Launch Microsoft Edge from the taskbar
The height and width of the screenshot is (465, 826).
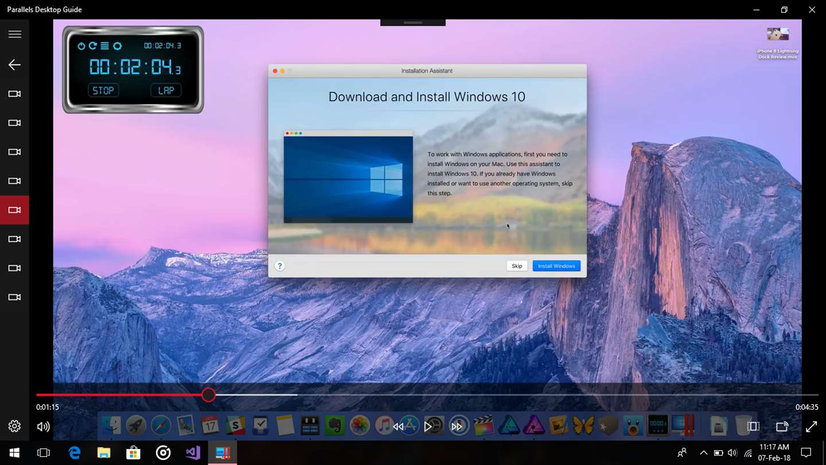click(x=75, y=453)
